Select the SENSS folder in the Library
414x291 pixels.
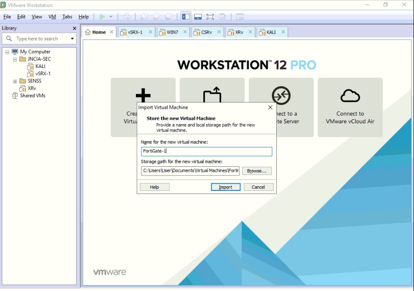[34, 81]
